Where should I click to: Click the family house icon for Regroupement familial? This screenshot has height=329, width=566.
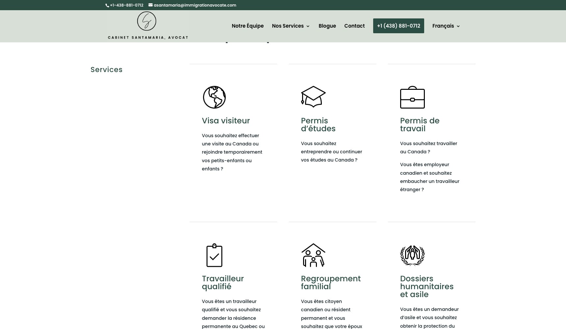(313, 255)
